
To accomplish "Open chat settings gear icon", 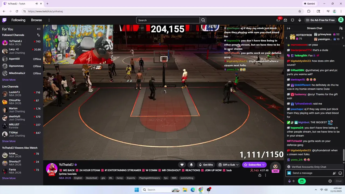I will (330, 181).
